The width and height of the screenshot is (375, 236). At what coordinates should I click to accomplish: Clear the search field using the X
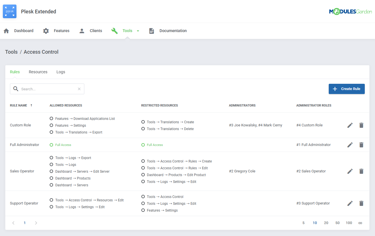click(79, 89)
